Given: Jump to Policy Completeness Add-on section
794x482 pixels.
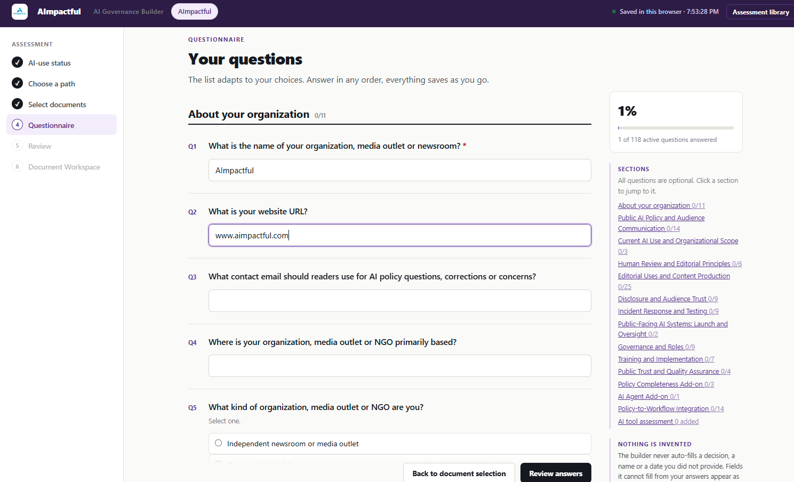Looking at the screenshot, I should click(666, 384).
